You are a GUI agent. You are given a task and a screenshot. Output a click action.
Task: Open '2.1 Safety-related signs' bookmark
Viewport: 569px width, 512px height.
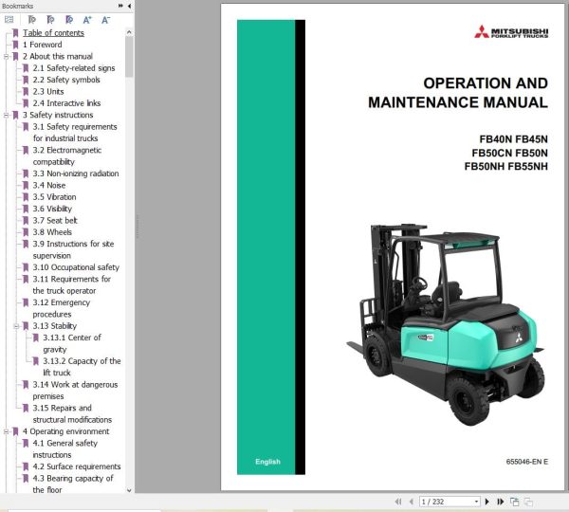74,68
